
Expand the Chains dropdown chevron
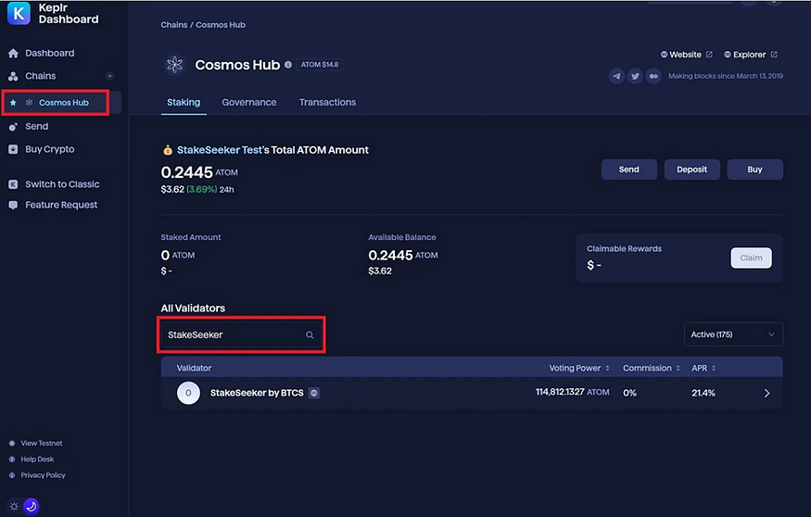click(109, 76)
